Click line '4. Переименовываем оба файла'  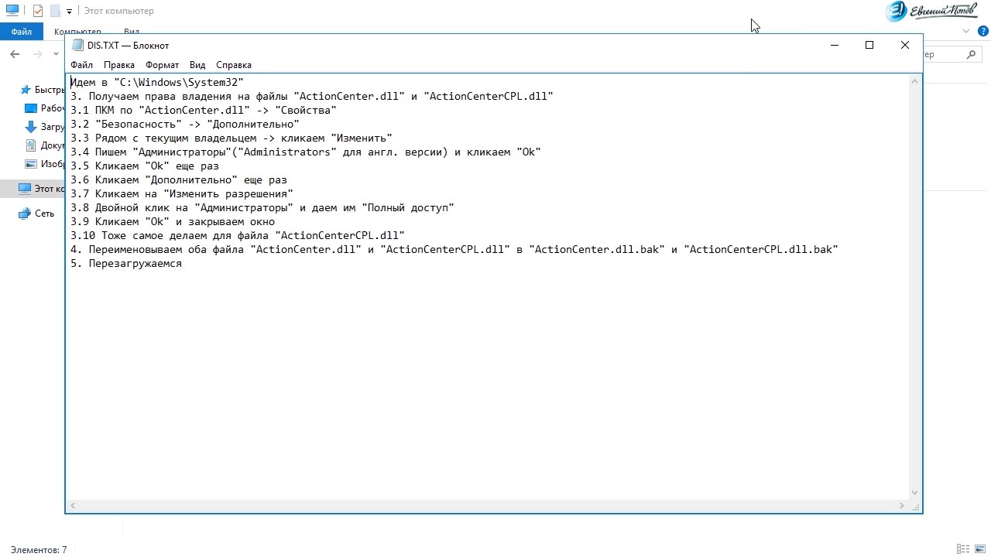[x=454, y=249]
